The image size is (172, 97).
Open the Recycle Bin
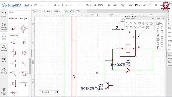click(x=4, y=92)
